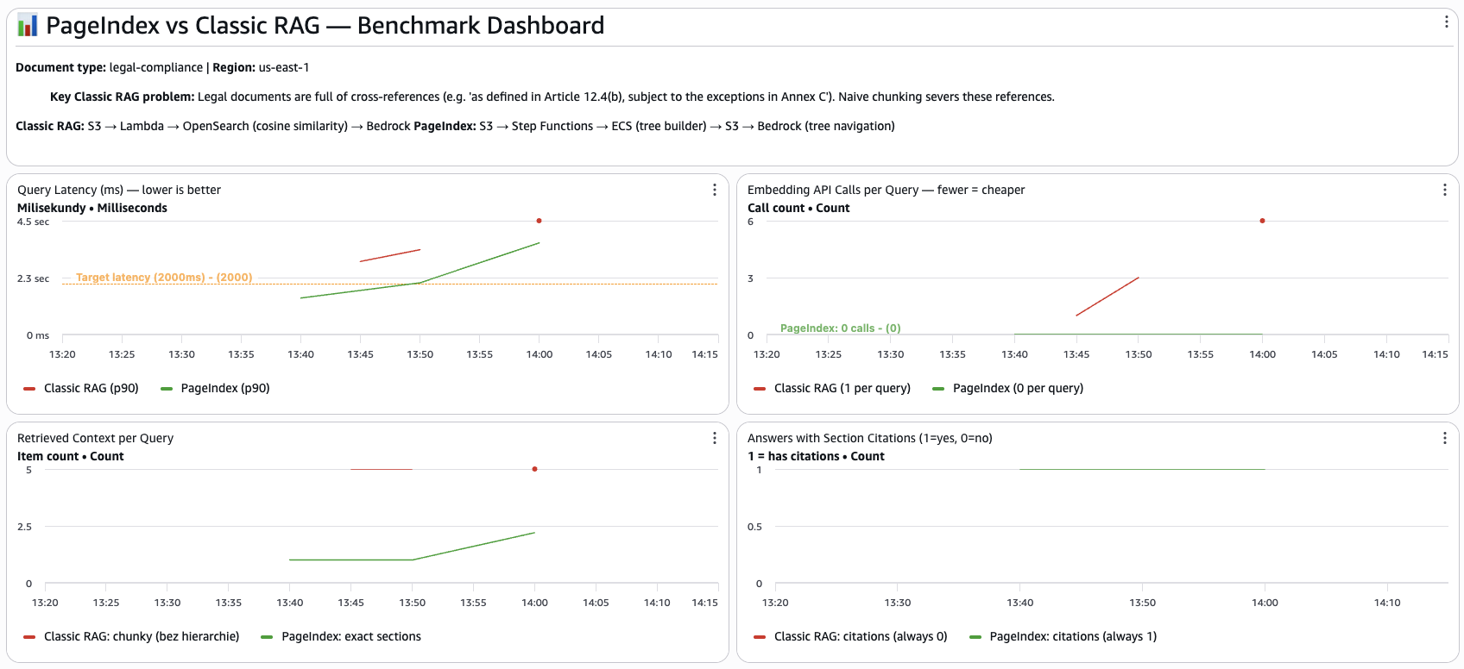Click the 2.3 sec y-axis value in Query Latency
Image resolution: width=1464 pixels, height=669 pixels.
point(33,278)
